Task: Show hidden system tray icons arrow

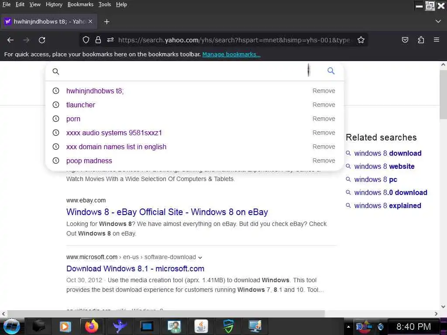Action: pyautogui.click(x=348, y=326)
